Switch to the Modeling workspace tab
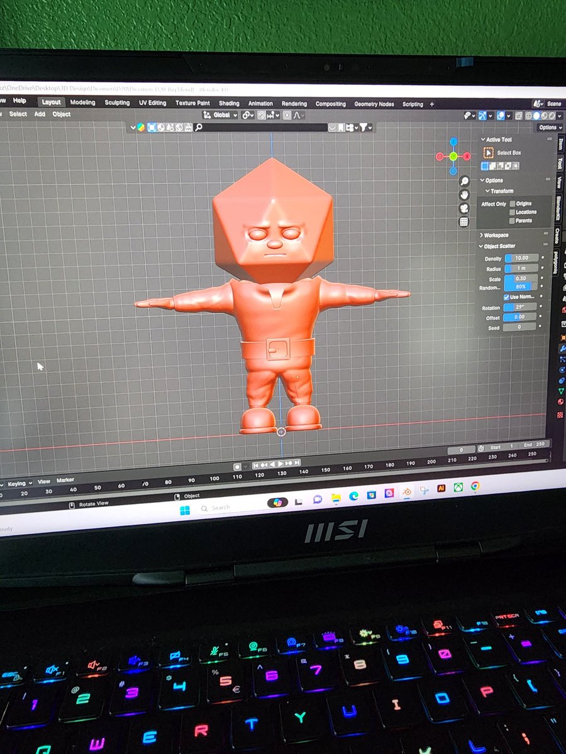The width and height of the screenshot is (566, 754). (82, 102)
